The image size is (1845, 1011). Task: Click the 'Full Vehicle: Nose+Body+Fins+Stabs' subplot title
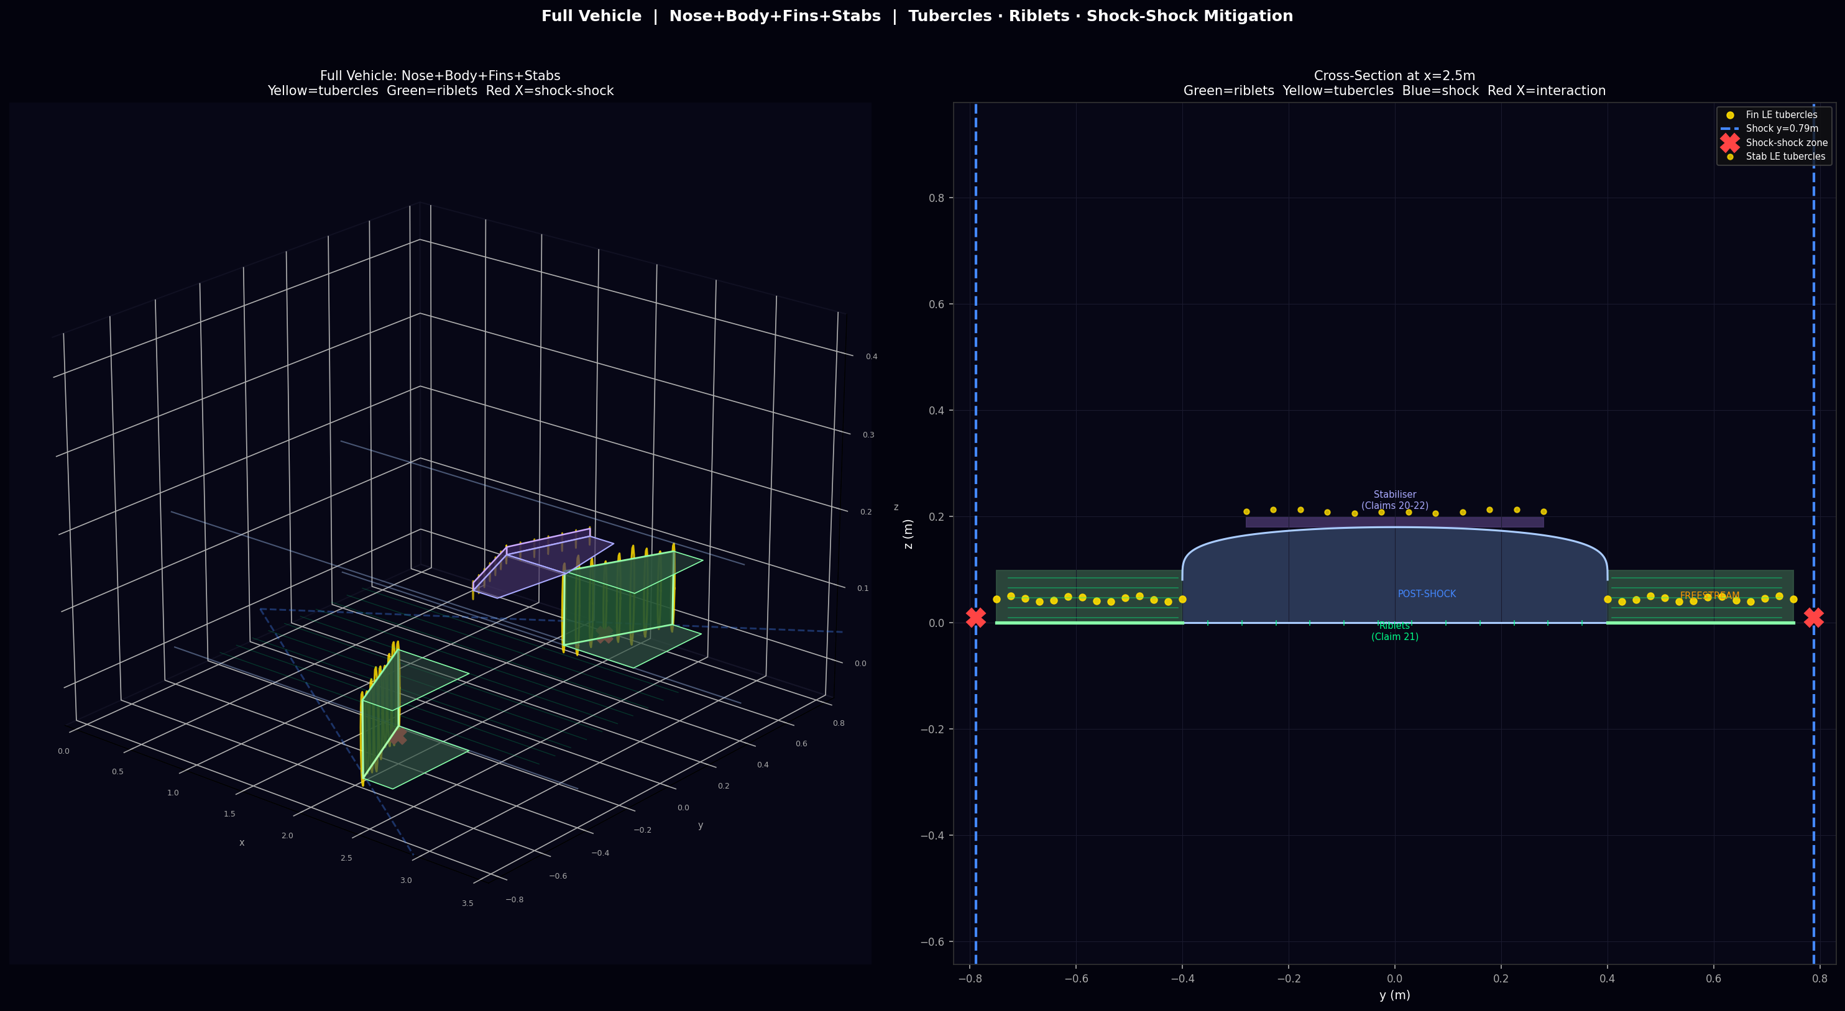439,75
